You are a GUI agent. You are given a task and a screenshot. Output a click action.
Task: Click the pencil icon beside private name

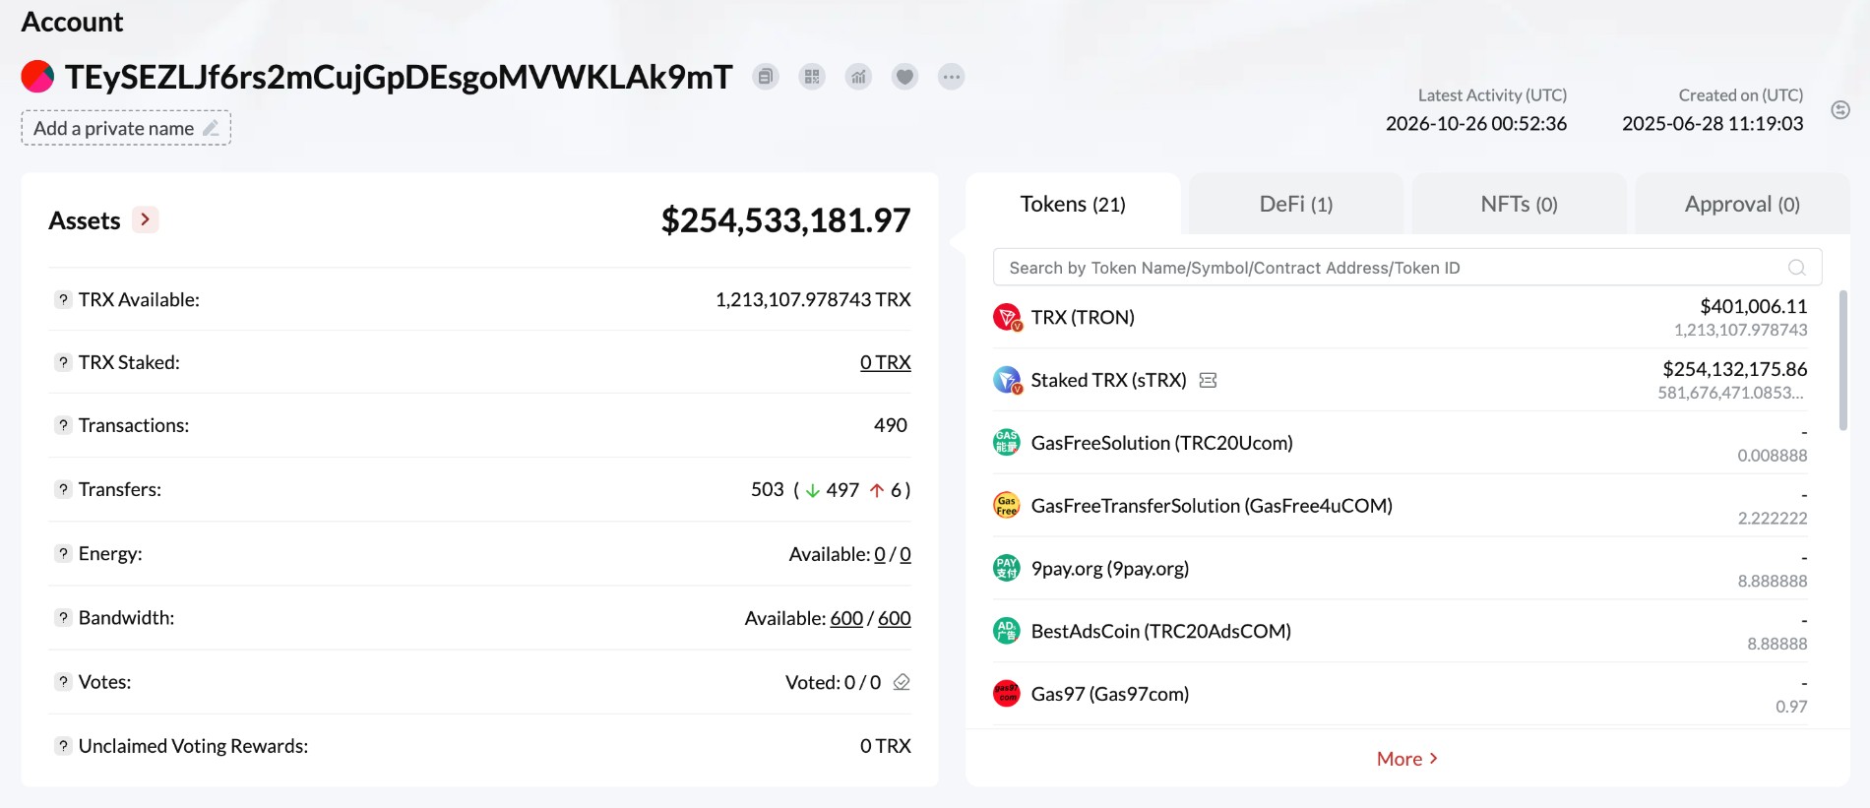211,128
